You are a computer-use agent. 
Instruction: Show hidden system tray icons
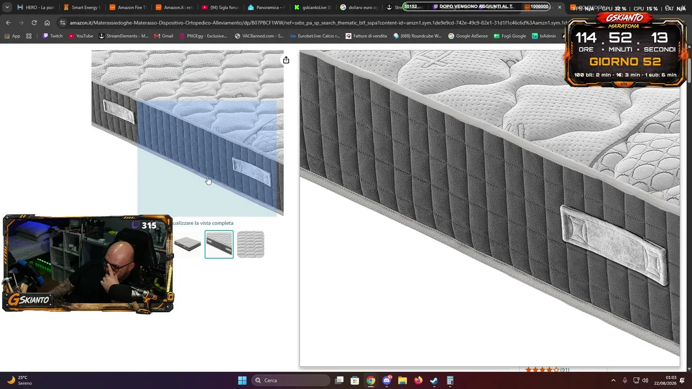click(613, 380)
